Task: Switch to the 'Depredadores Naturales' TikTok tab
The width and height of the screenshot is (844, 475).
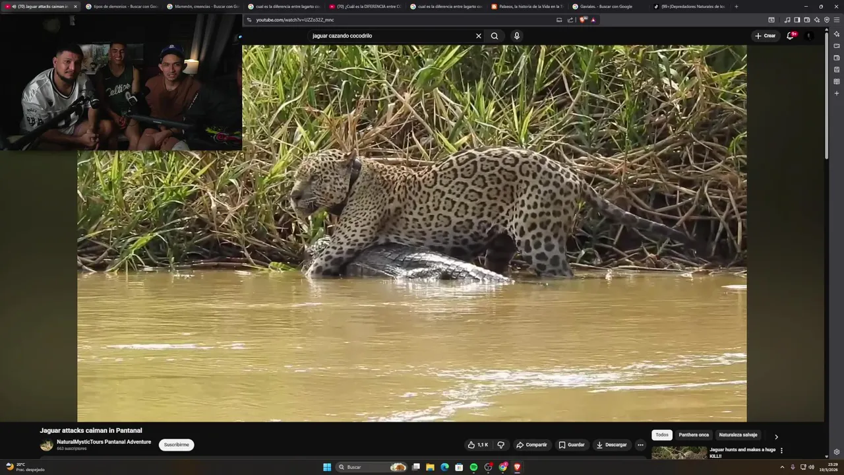Action: click(688, 7)
